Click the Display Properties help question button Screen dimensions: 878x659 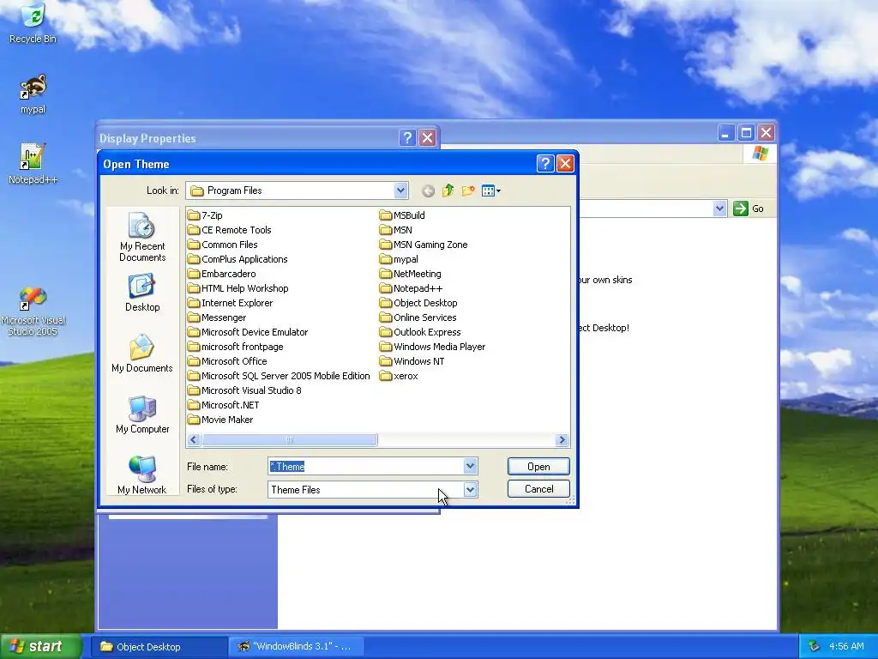[407, 138]
